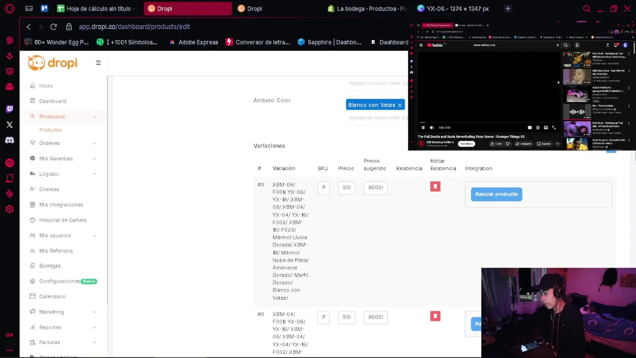Switch to the active Dropi tab
The height and width of the screenshot is (358, 636).
coord(188,8)
